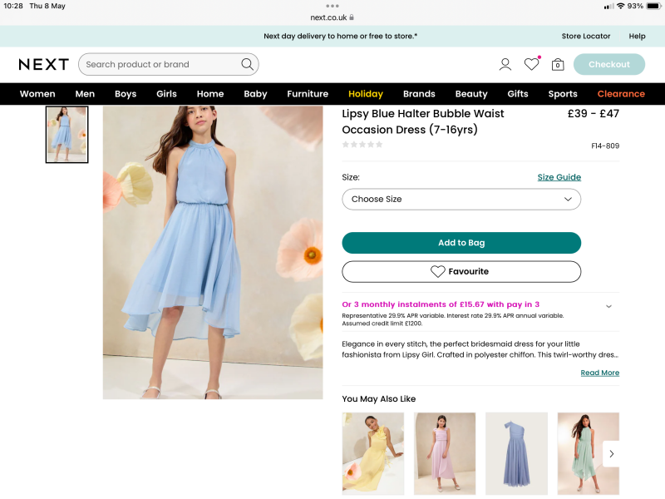Expand the pay in 3 instalments chevron
Image resolution: width=665 pixels, height=499 pixels.
(608, 306)
